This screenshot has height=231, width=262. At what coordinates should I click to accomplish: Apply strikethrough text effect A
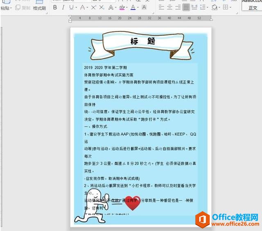82,7
